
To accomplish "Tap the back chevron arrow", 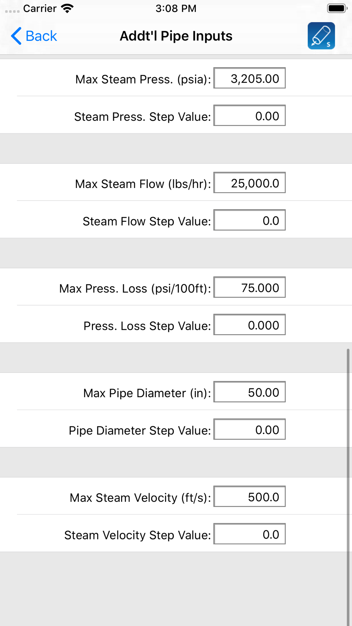I will (x=16, y=36).
